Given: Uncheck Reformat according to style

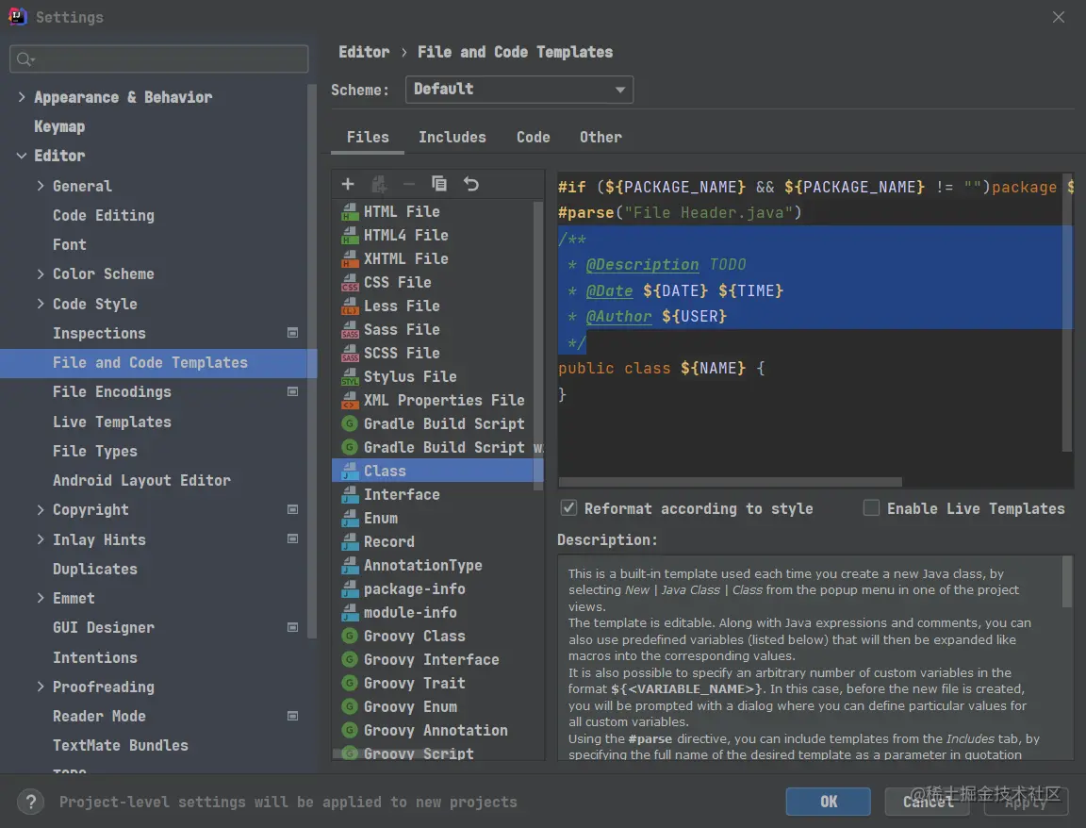Looking at the screenshot, I should pos(568,508).
